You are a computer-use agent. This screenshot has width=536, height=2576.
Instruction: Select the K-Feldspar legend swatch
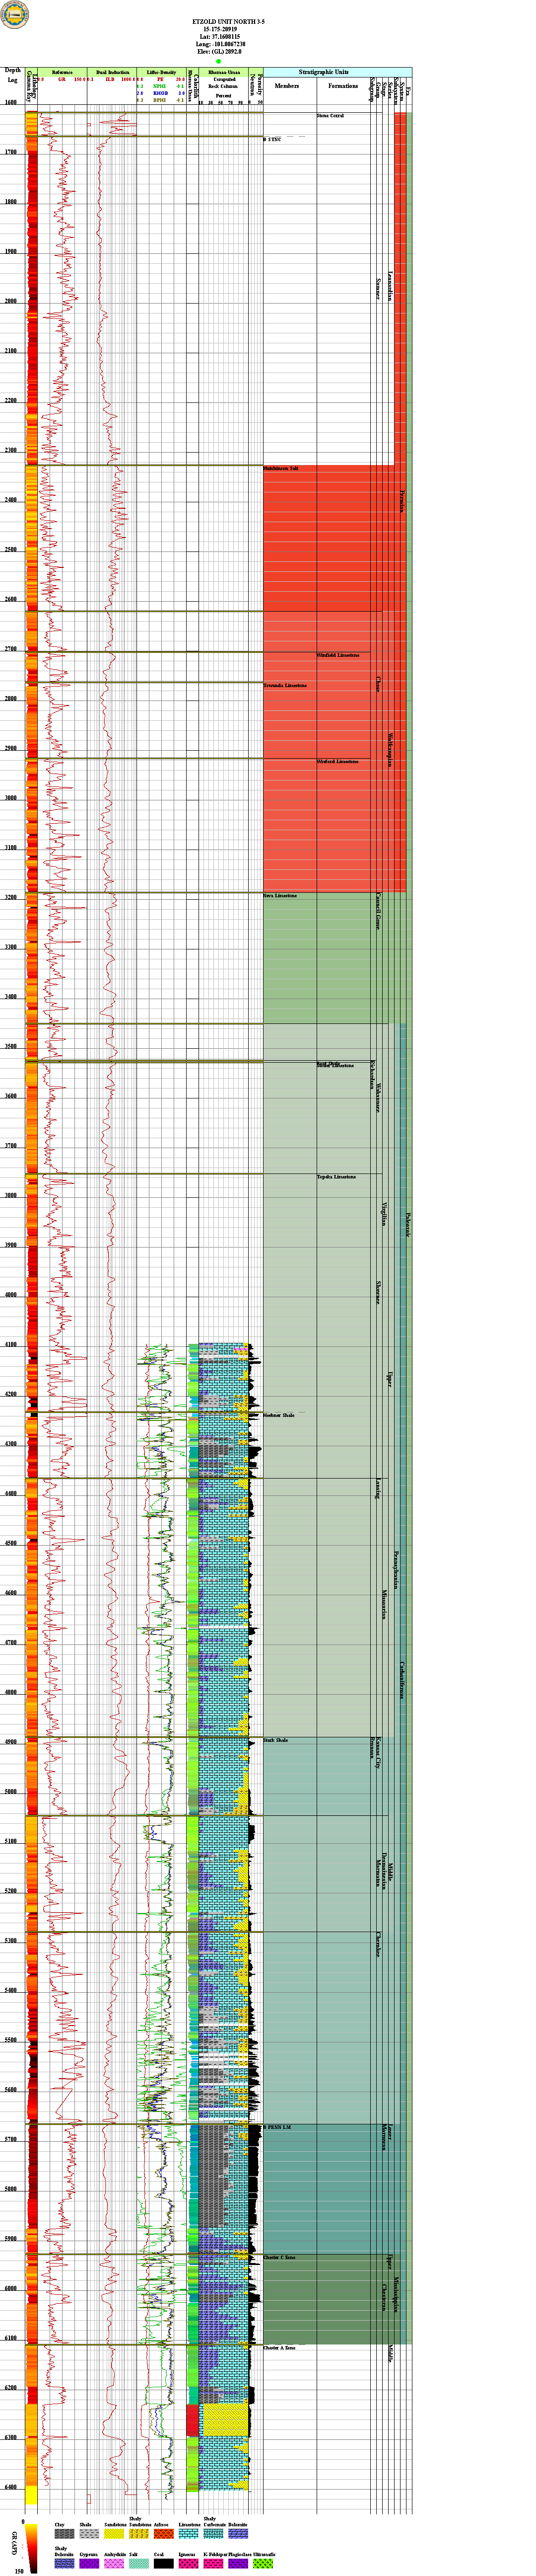pos(212,2564)
